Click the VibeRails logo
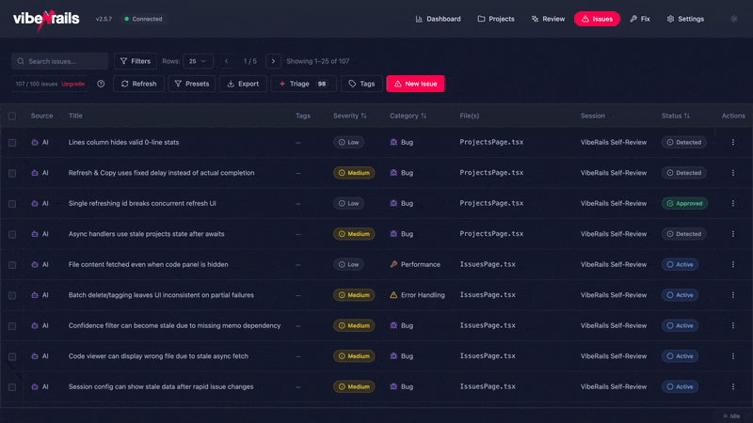This screenshot has width=753, height=423. (x=46, y=19)
